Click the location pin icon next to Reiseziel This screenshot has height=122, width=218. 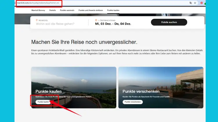tap(37, 20)
